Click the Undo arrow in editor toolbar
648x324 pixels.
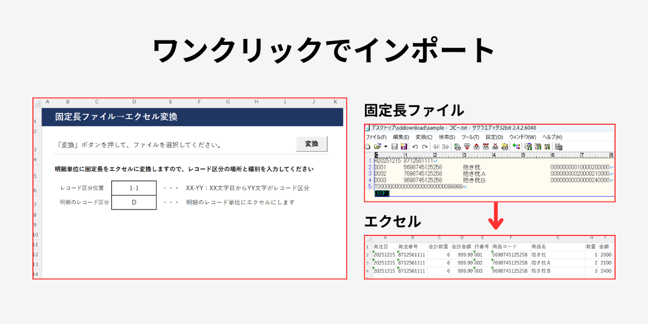415,146
